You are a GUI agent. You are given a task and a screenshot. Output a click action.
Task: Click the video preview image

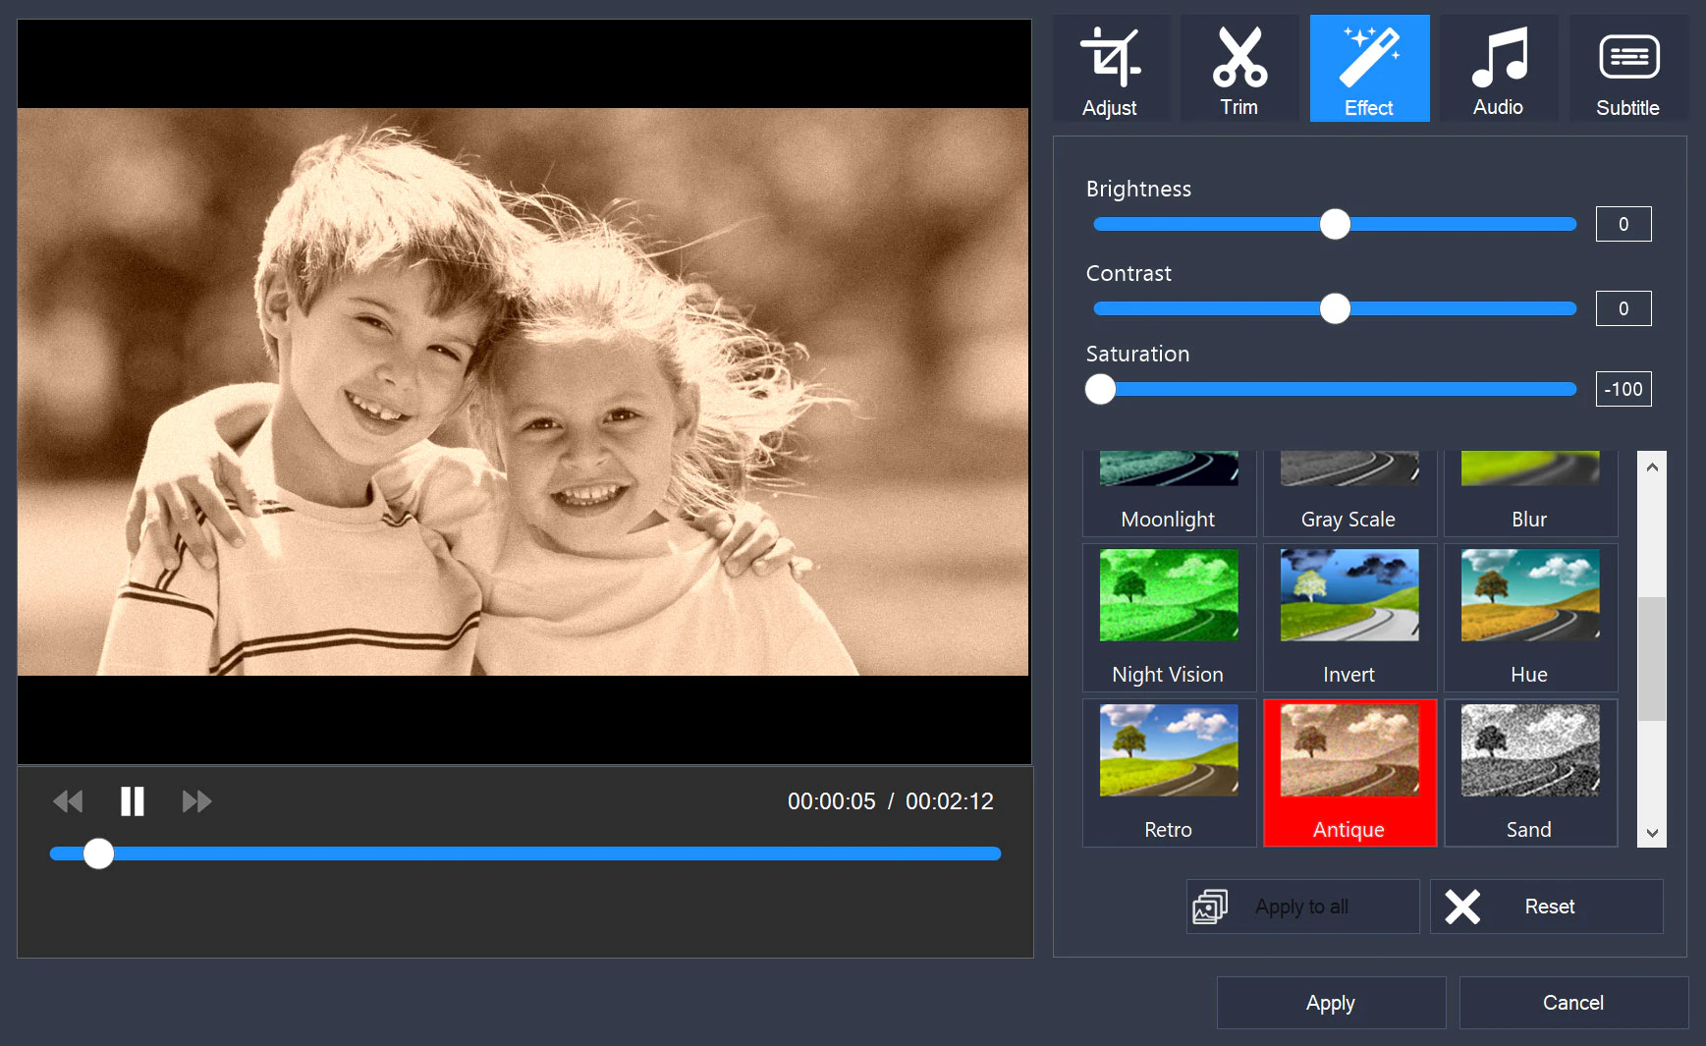point(523,392)
